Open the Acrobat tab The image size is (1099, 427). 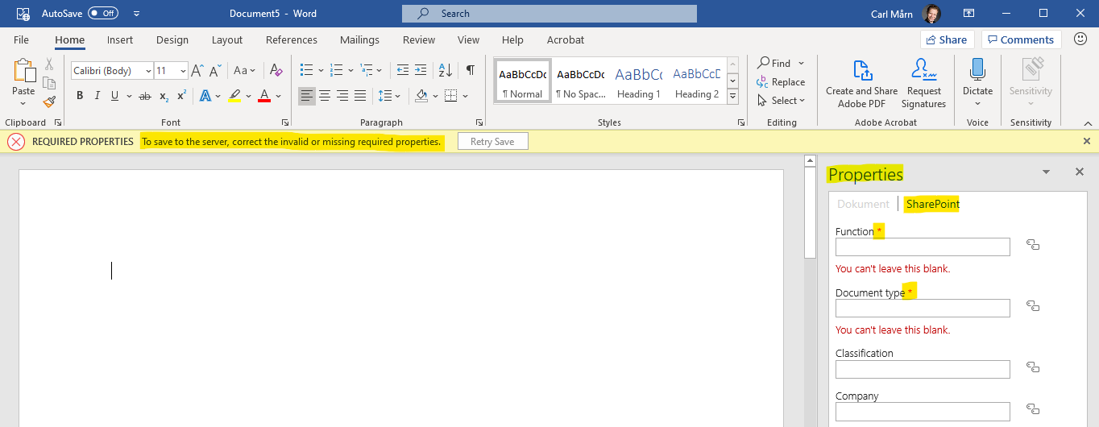coord(566,39)
